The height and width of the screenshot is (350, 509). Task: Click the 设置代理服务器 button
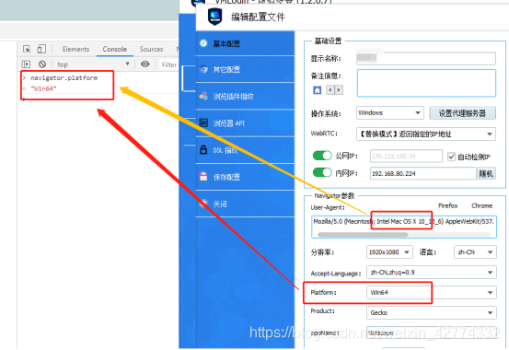462,113
